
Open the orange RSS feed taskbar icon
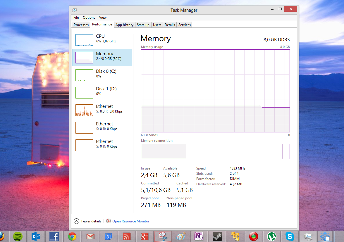tap(127, 236)
